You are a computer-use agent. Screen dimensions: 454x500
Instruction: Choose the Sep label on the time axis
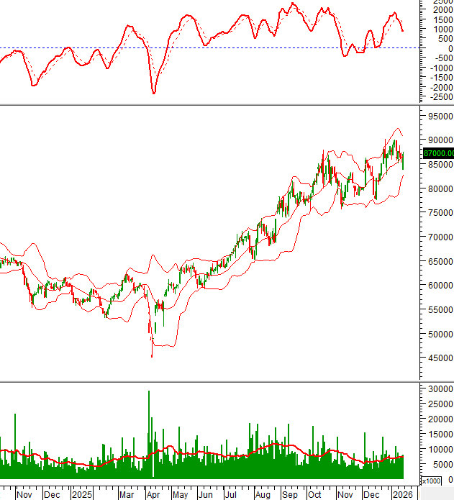tap(289, 495)
